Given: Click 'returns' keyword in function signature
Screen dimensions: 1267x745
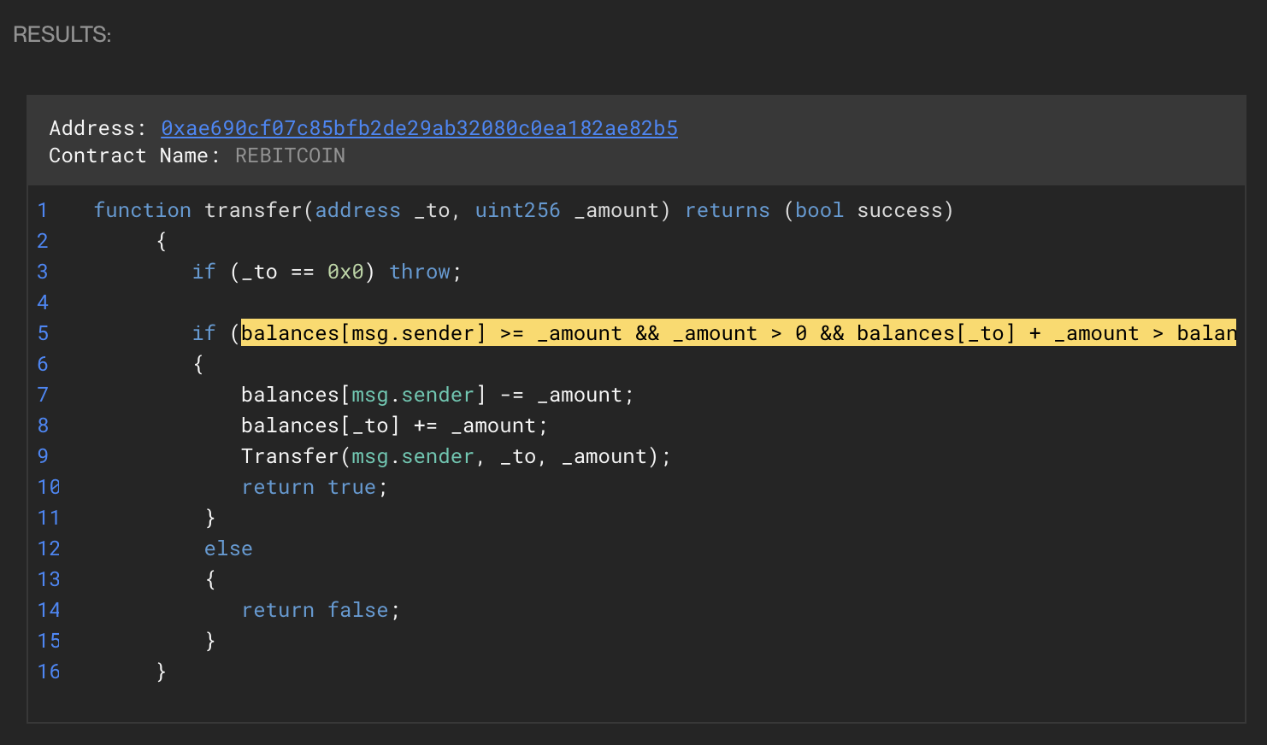Looking at the screenshot, I should coord(727,210).
